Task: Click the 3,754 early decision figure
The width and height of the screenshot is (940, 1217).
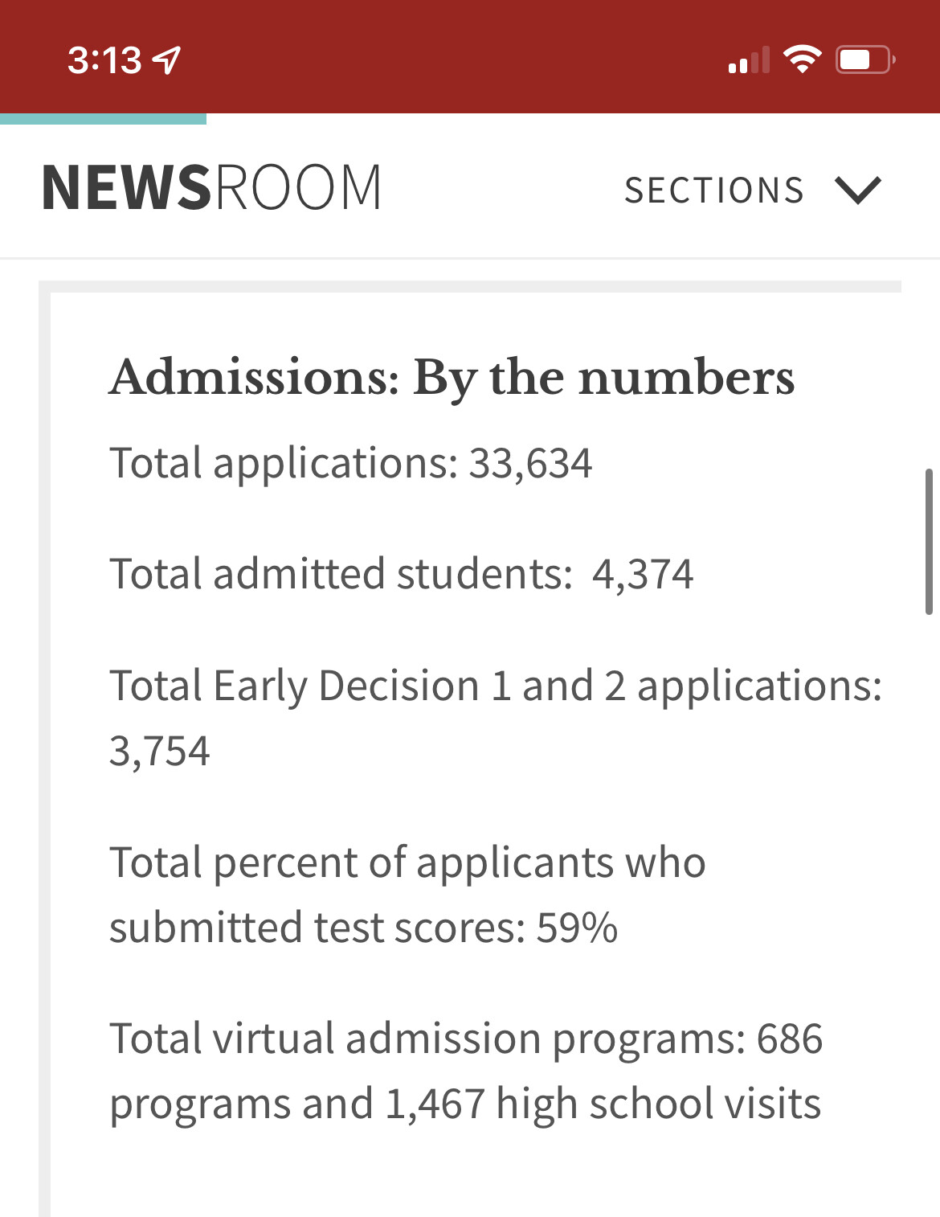Action: (x=160, y=752)
